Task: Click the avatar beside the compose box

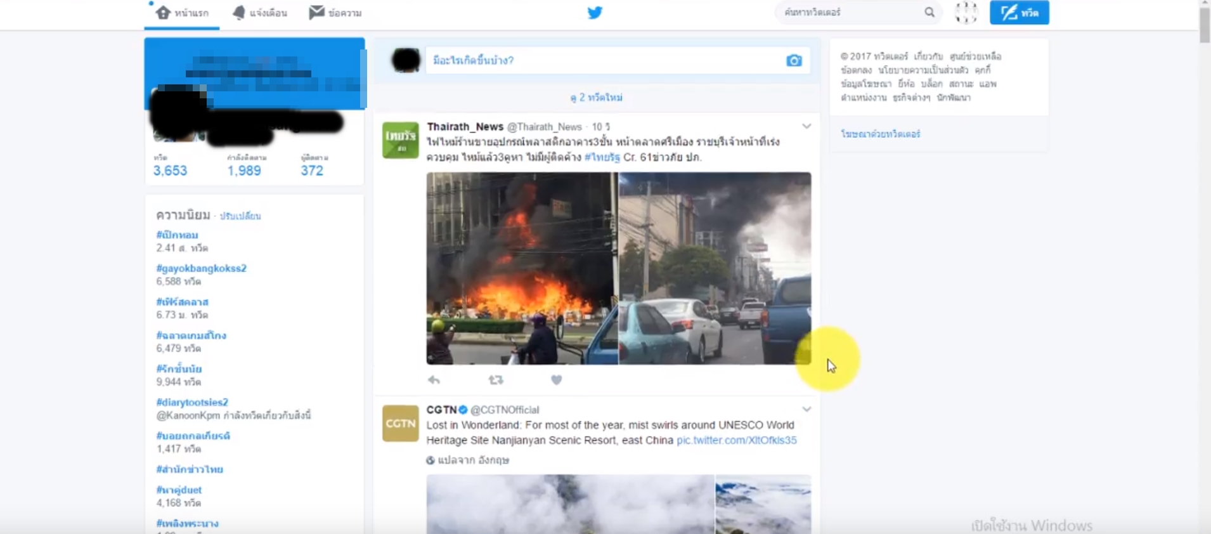Action: click(406, 60)
